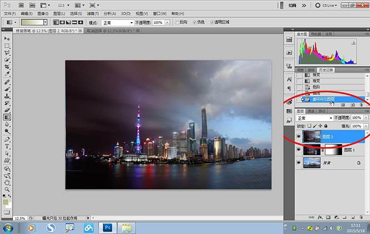The width and height of the screenshot is (370, 234).
Task: Open the Filter (滤镜) menu
Action: 93,14
